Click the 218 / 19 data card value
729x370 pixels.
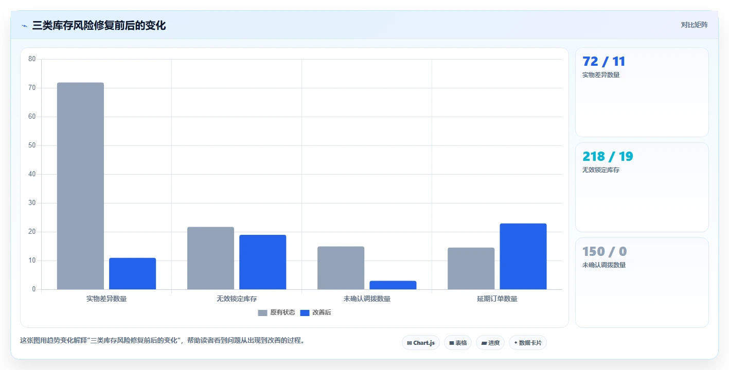click(x=608, y=157)
